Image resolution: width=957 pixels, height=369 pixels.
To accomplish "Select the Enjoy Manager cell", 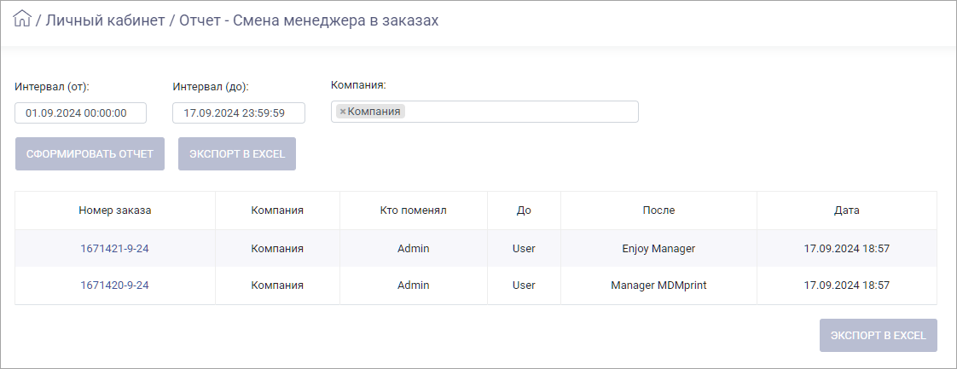I will pyautogui.click(x=658, y=248).
